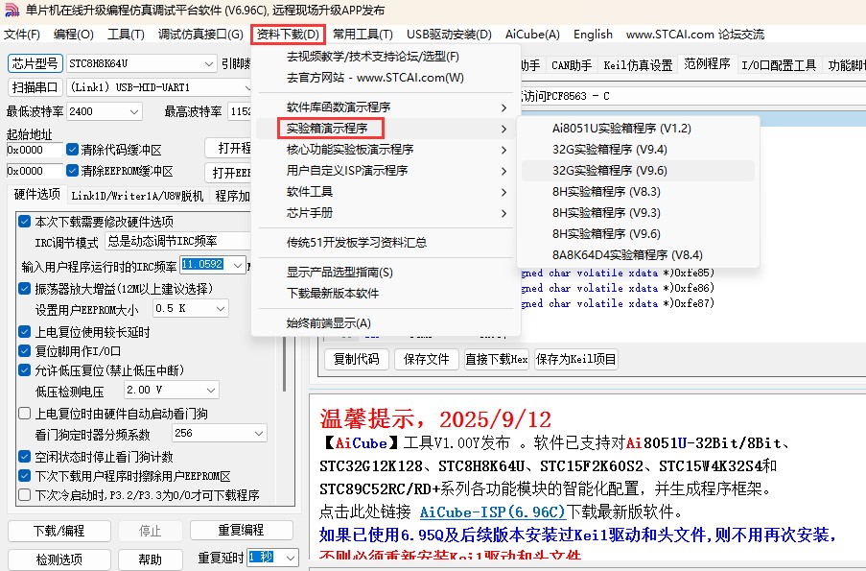Open the IRC frequency 11.0592 dropdown
866x571 pixels.
tap(213, 265)
